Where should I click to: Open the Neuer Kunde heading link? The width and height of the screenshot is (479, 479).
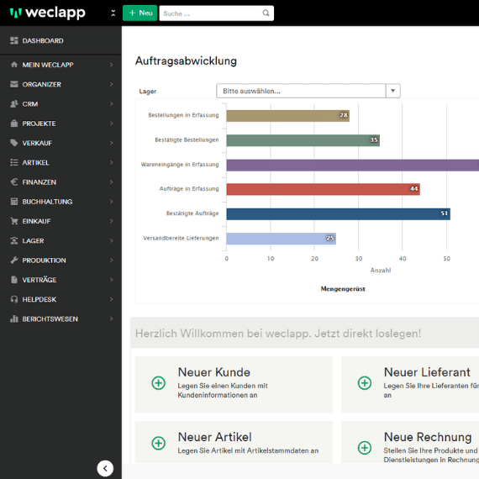click(214, 372)
